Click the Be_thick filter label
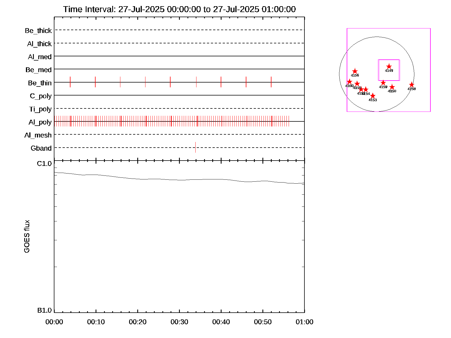Screen dimensions: 451x338 (x=38, y=30)
